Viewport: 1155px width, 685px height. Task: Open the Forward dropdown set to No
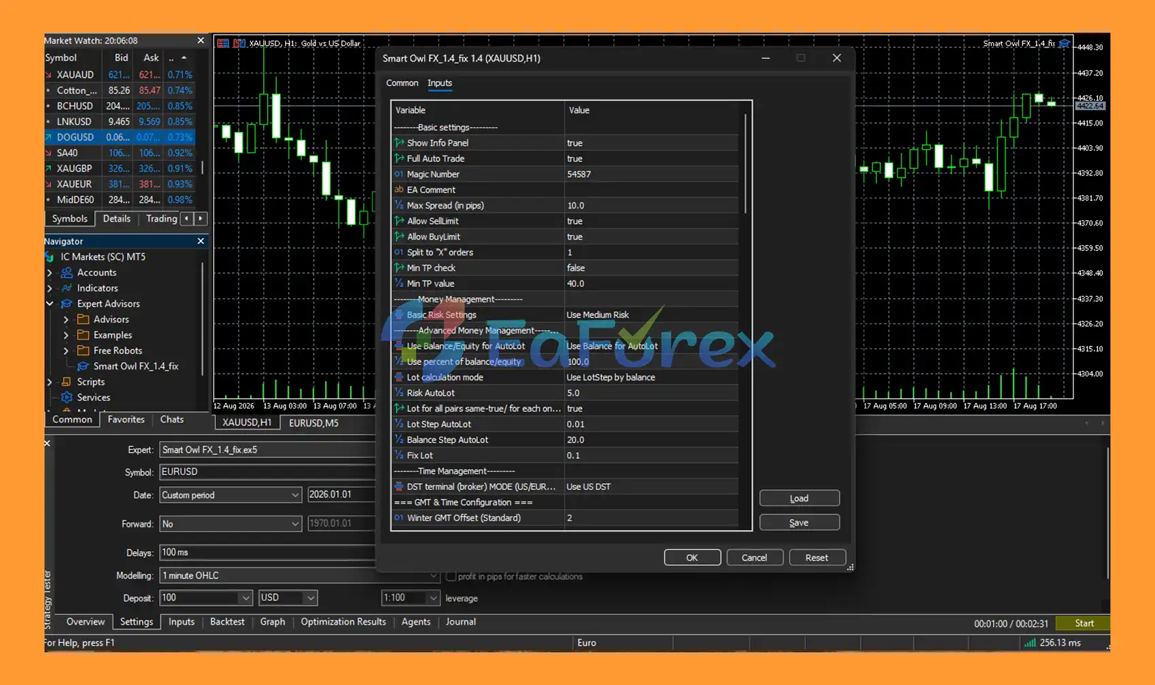coord(295,524)
